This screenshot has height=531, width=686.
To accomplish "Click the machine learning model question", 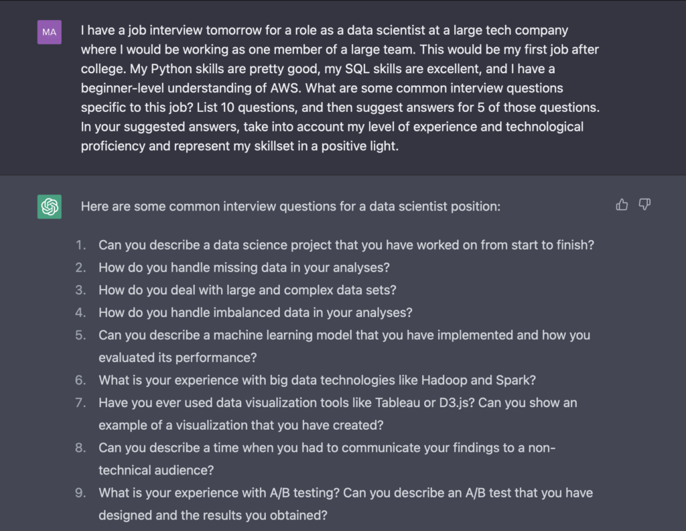I will tap(344, 335).
